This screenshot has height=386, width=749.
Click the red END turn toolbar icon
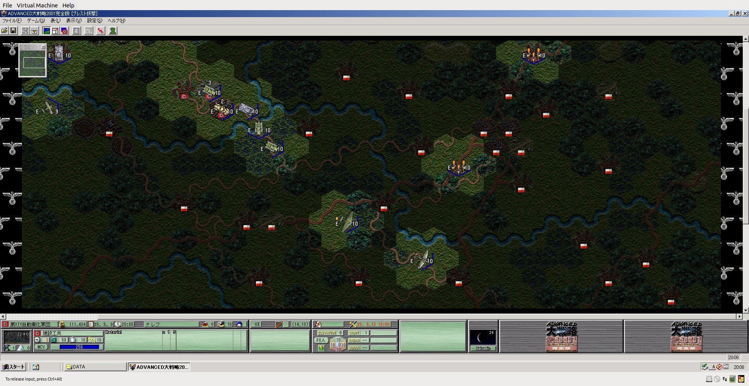(x=101, y=31)
